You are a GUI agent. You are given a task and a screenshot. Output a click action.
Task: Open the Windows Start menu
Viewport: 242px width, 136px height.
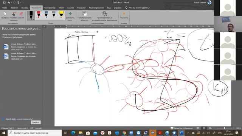coord(3,133)
